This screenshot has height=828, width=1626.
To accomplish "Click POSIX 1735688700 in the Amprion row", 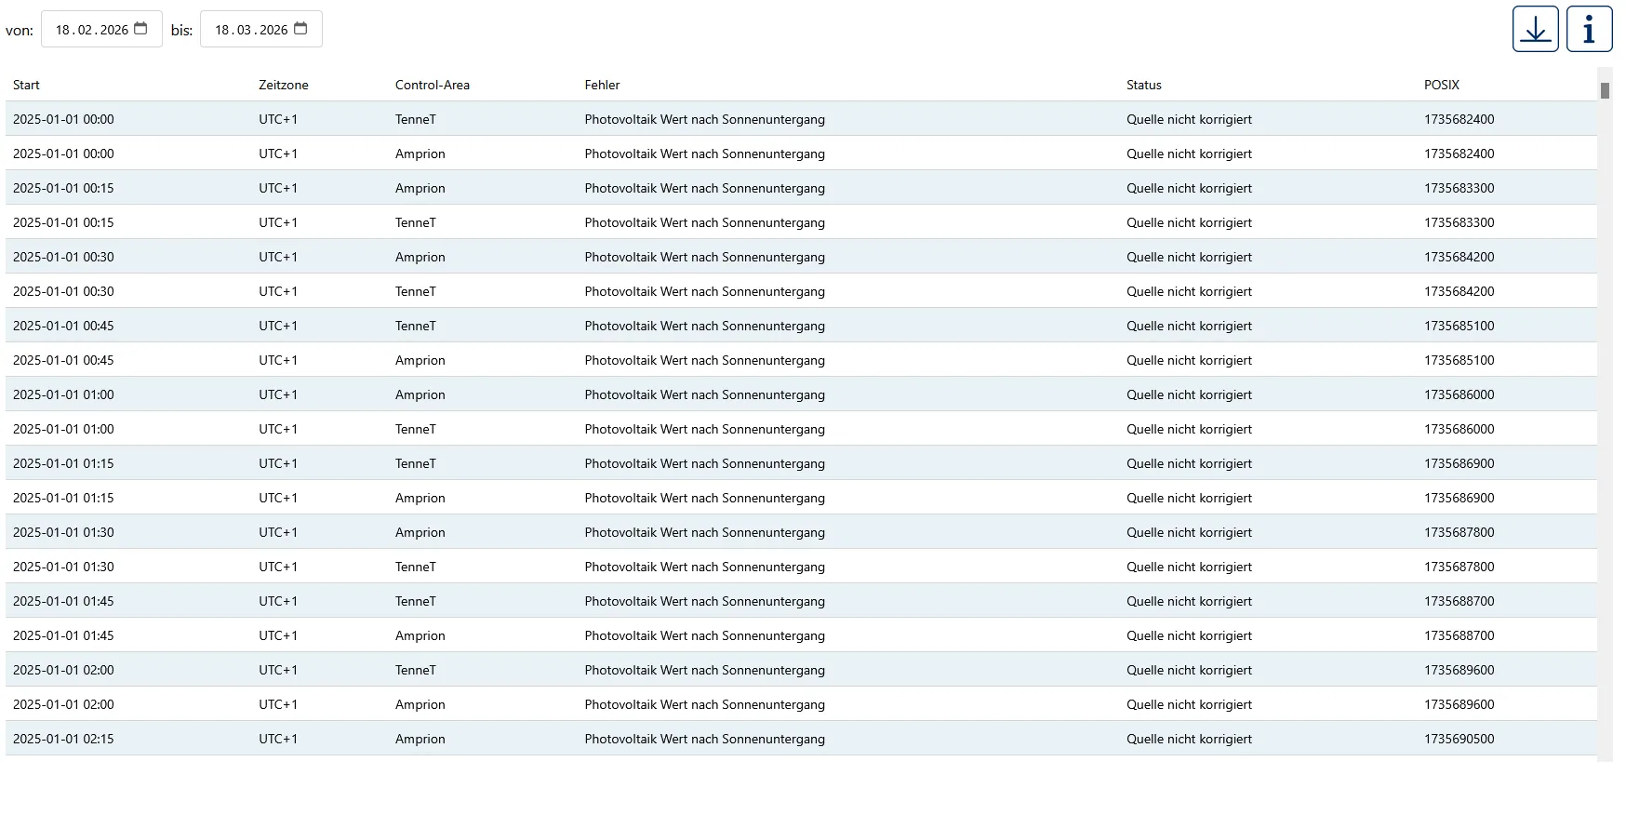I will click(x=1459, y=635).
